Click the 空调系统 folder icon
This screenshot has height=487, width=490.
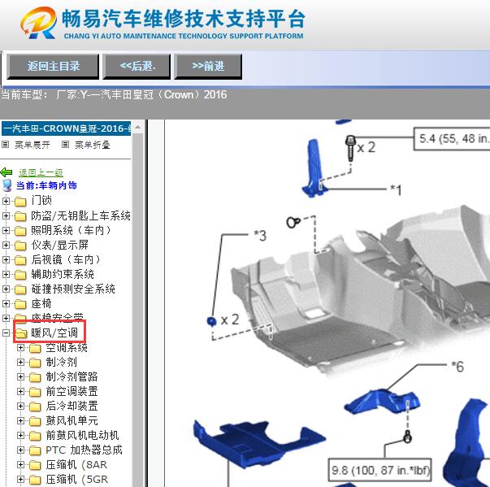click(35, 348)
